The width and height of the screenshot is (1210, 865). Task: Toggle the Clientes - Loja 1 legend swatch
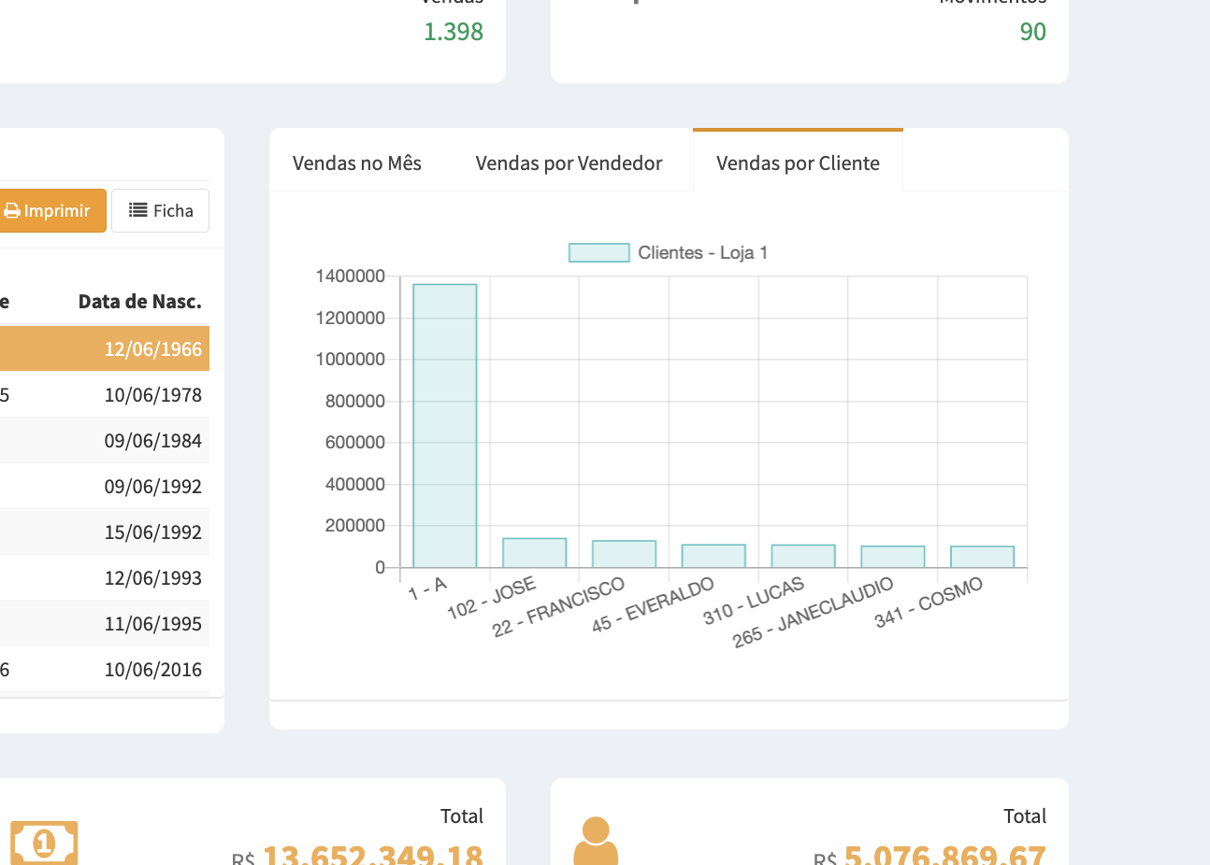598,253
